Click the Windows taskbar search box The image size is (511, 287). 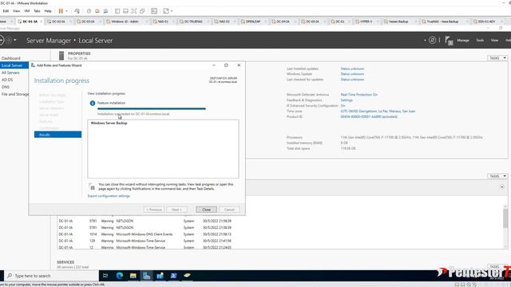point(51,276)
